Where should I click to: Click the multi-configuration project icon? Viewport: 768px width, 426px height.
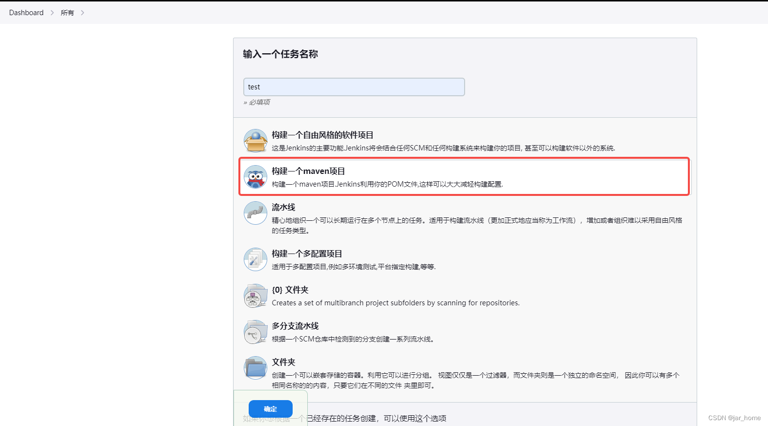click(256, 259)
